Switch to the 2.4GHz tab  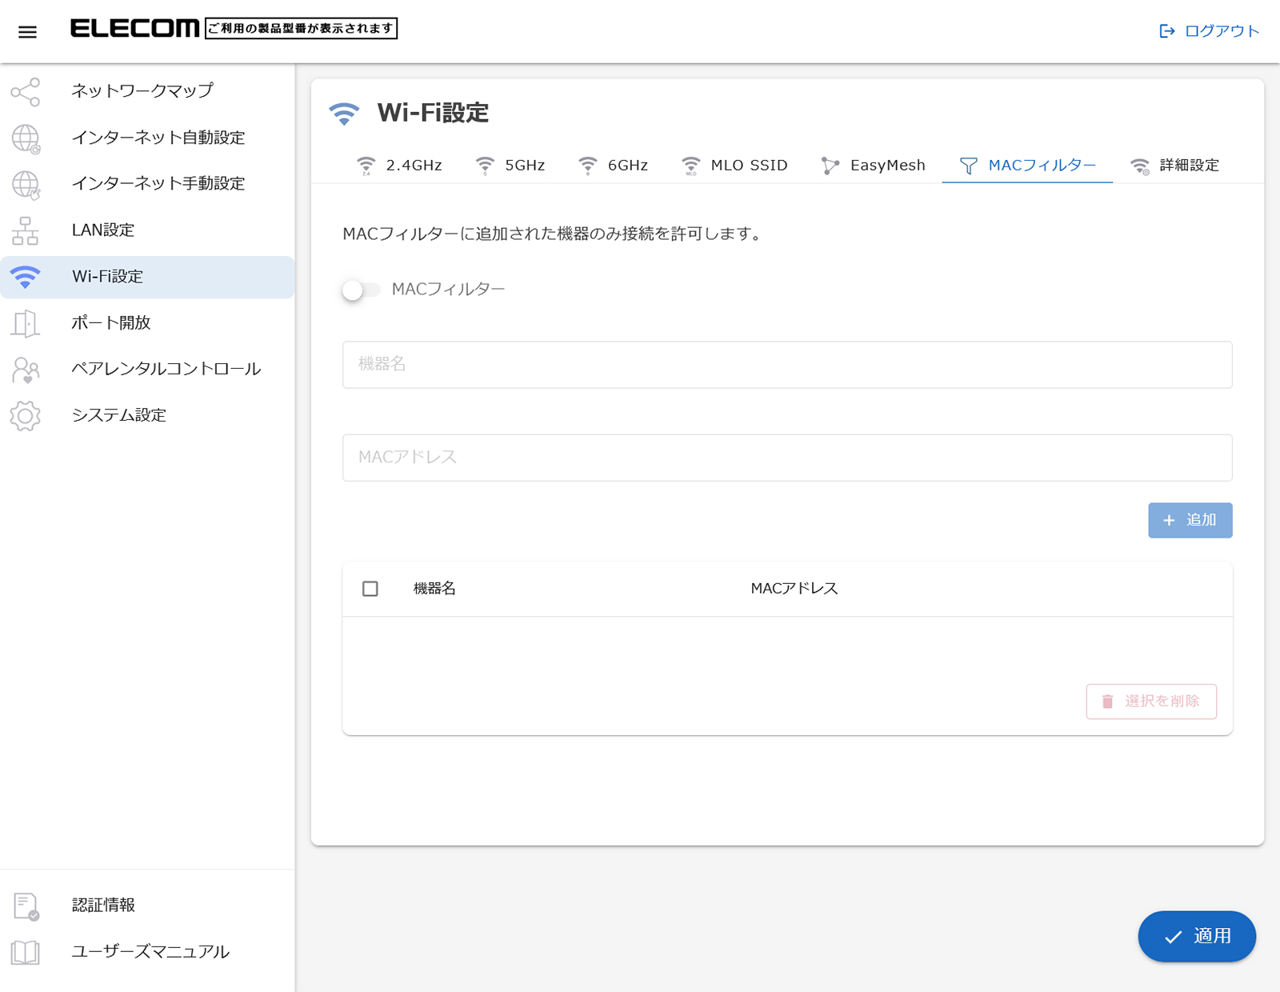399,166
